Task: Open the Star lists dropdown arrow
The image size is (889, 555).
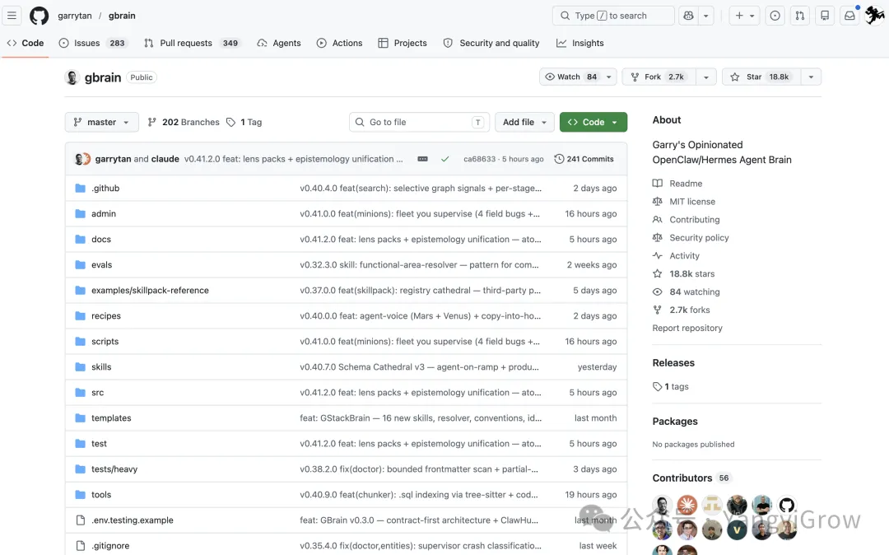Action: pyautogui.click(x=812, y=77)
